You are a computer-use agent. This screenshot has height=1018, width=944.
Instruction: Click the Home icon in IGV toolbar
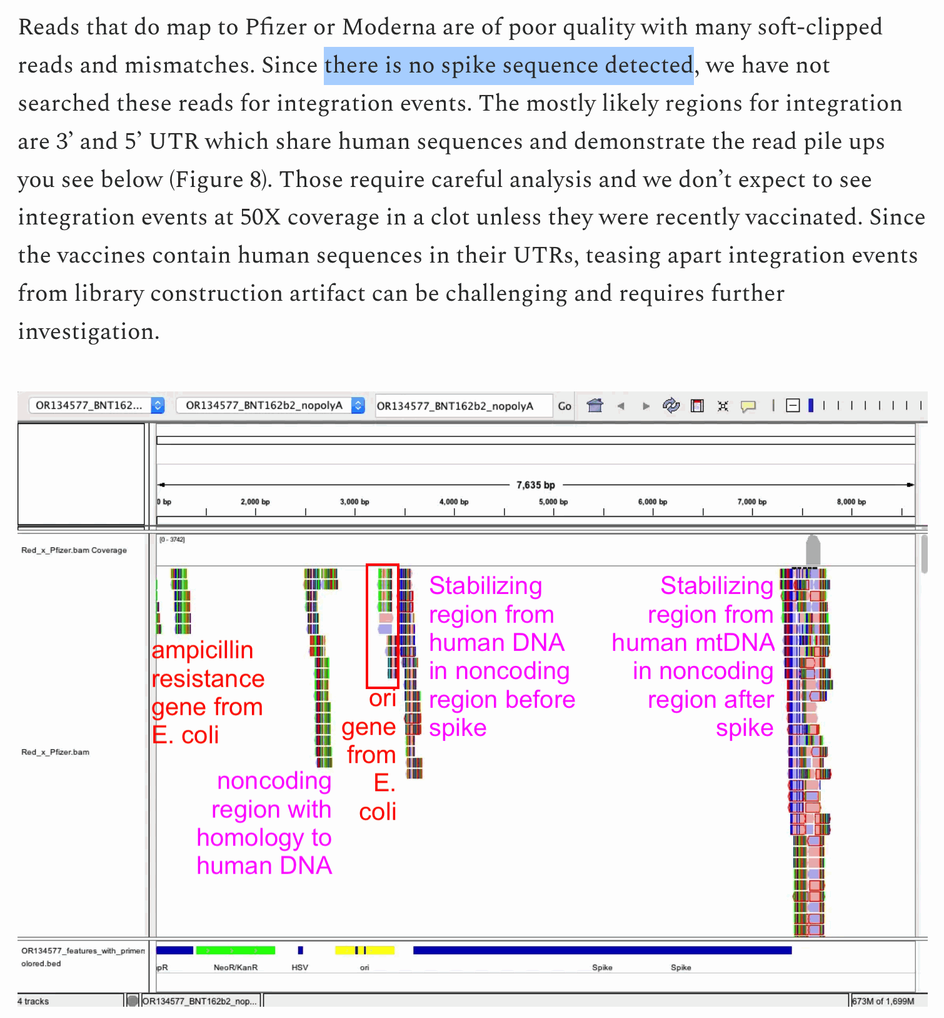(x=595, y=406)
